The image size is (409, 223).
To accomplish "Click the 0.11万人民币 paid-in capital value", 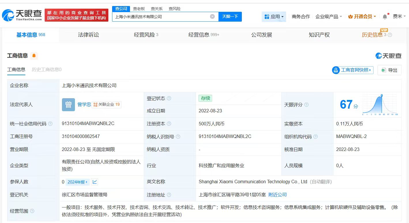I will (x=349, y=124).
